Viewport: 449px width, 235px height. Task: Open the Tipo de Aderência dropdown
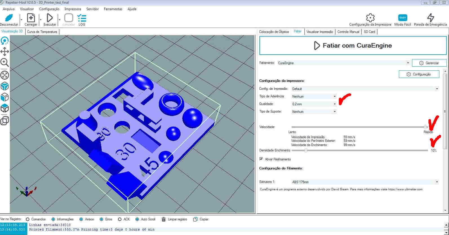point(314,96)
